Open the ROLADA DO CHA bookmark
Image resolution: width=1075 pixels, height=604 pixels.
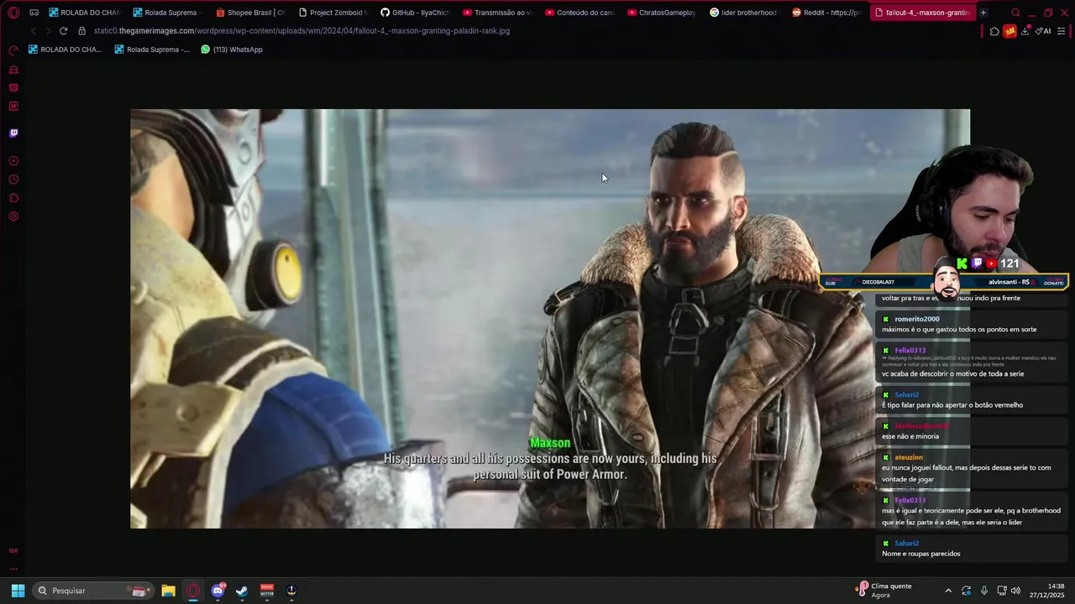(65, 49)
